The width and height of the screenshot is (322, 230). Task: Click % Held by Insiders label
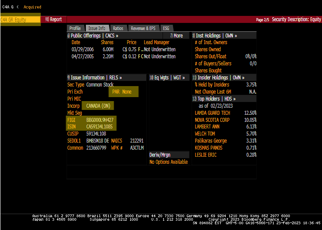click(212, 85)
